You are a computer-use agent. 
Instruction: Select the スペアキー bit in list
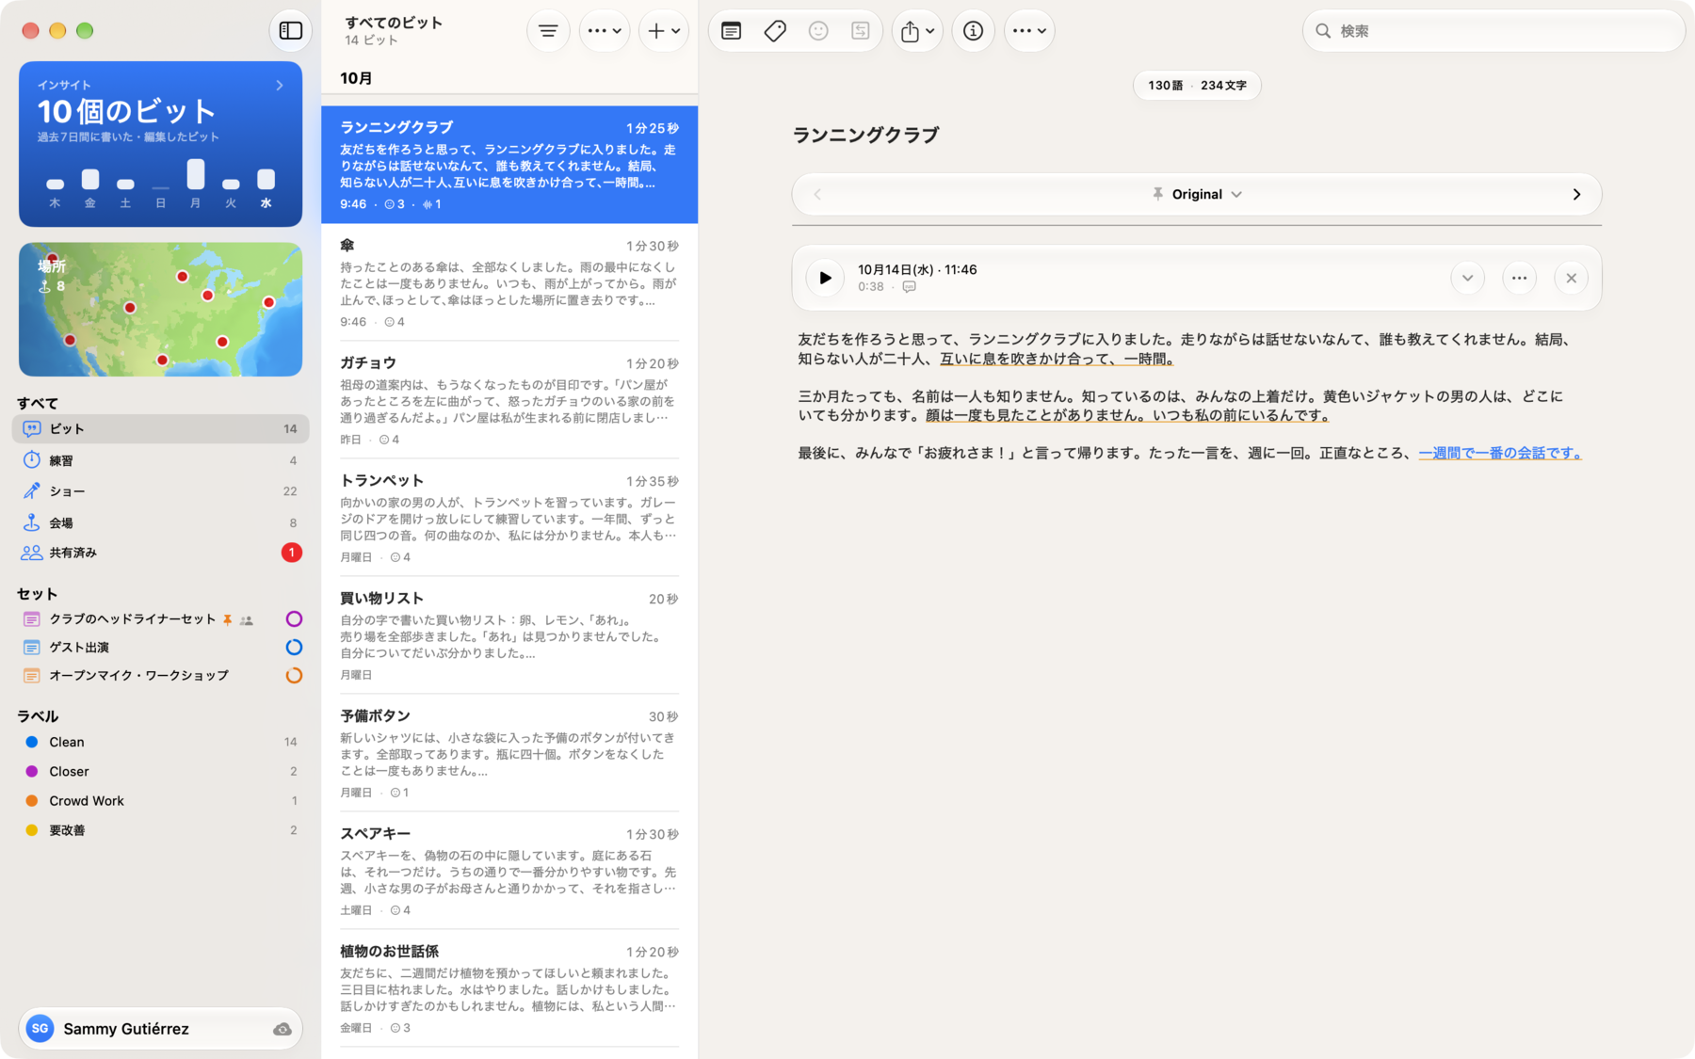tap(509, 871)
